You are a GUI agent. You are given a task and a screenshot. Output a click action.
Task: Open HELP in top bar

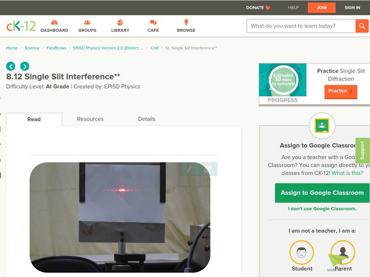click(293, 7)
